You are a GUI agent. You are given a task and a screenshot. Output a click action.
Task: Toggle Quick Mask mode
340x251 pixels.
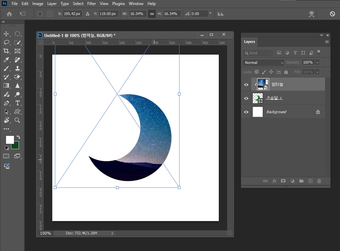point(6,156)
